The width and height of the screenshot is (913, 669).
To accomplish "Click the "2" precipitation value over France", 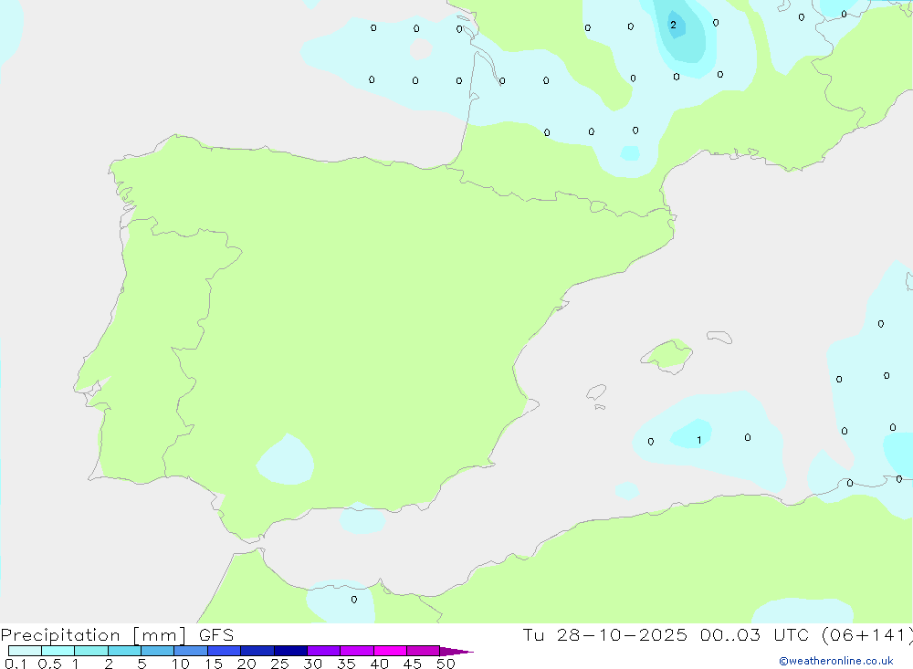I will [x=674, y=25].
